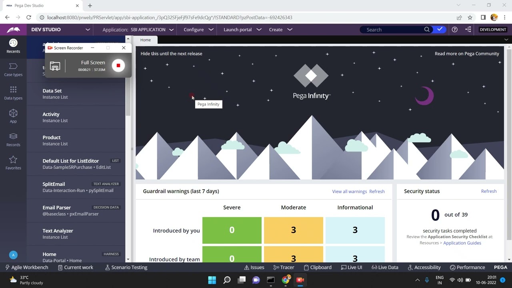Screen dimensions: 512x288
Task: Open taskbar search icon
Action: (227, 280)
